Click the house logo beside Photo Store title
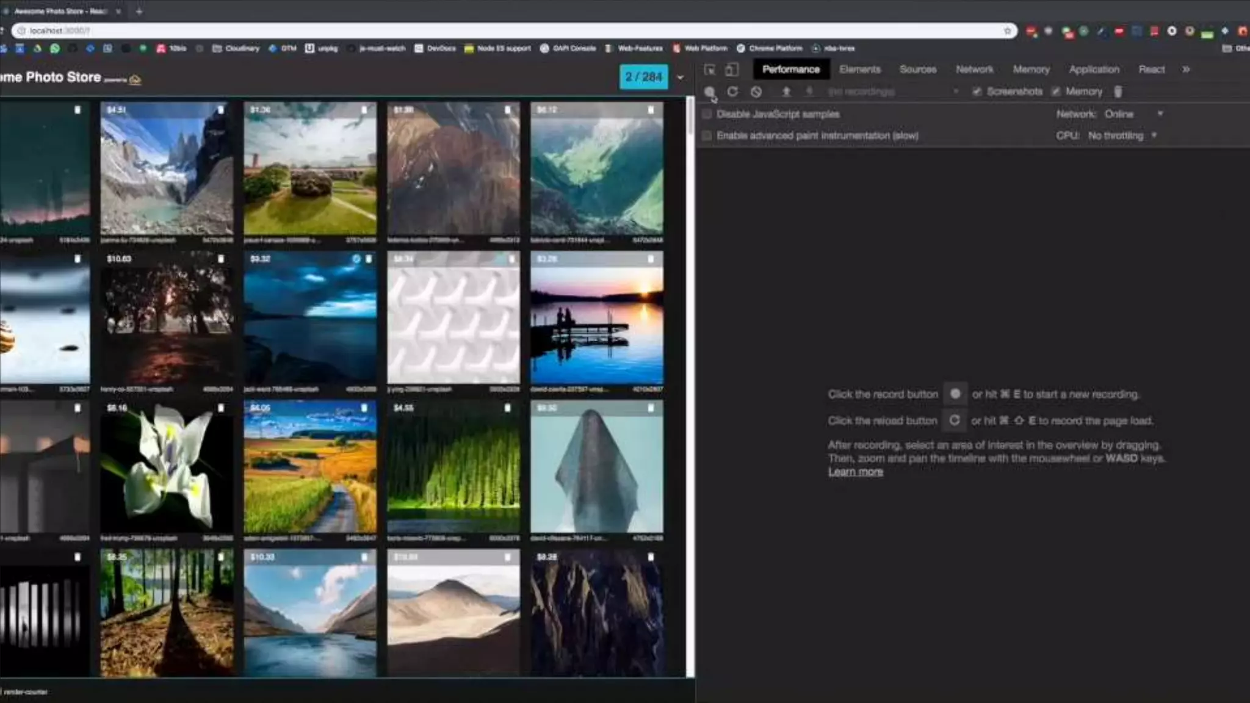Screen dimensions: 1250x703 coord(135,79)
